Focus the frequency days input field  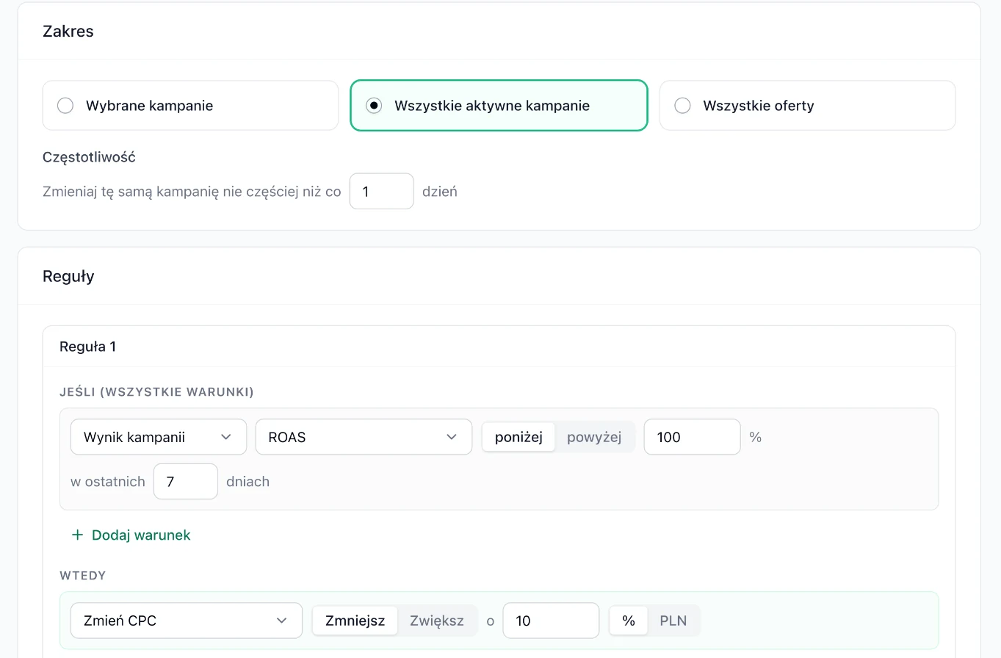pos(382,191)
